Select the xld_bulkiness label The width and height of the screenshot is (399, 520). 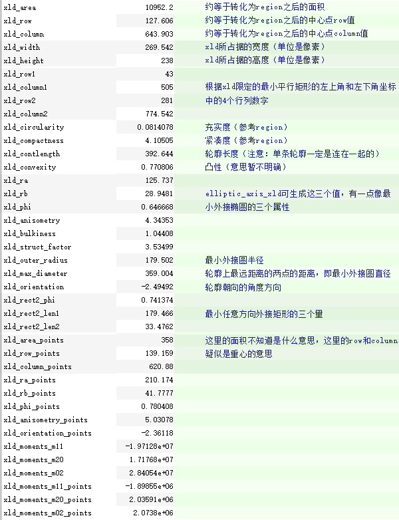[x=29, y=233]
